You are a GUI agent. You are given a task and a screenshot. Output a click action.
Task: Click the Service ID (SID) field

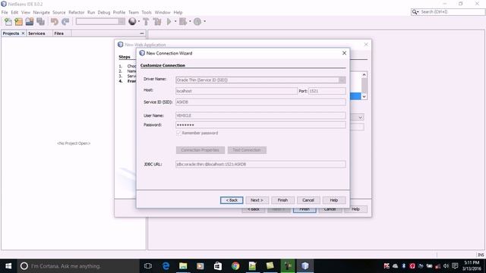point(260,102)
